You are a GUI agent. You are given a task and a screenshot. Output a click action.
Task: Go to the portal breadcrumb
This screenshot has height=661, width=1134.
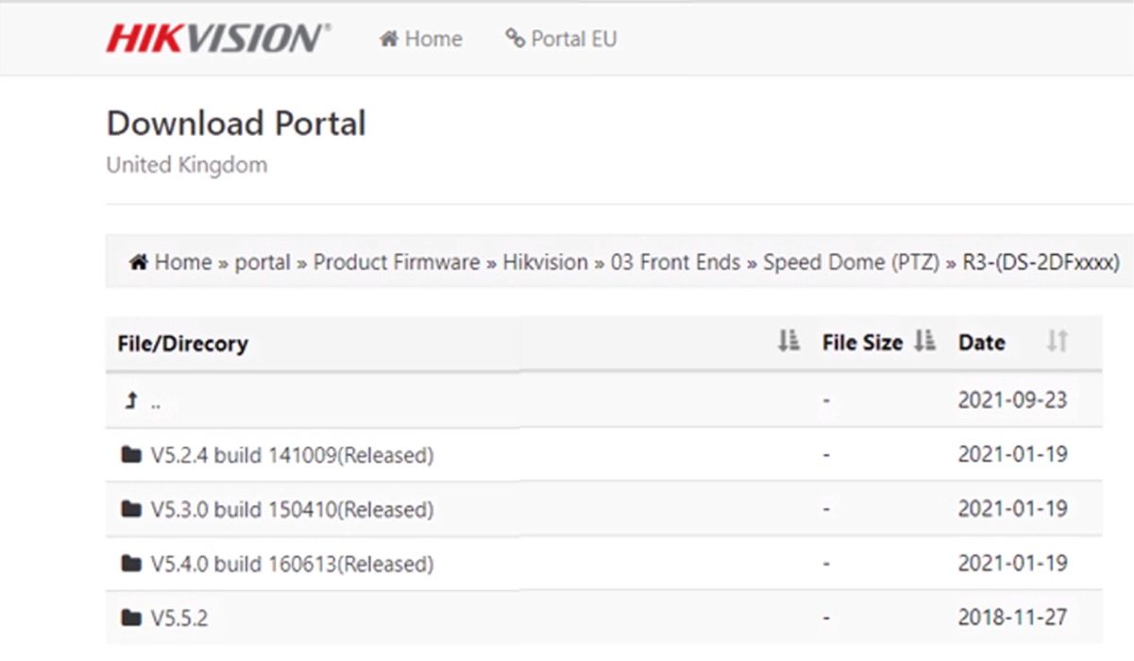click(x=262, y=262)
